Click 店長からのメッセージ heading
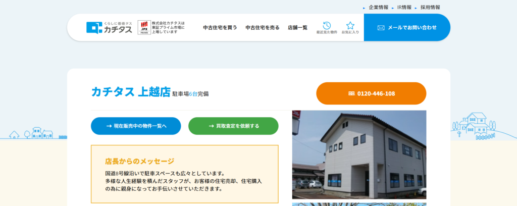This screenshot has width=517, height=206. (139, 161)
